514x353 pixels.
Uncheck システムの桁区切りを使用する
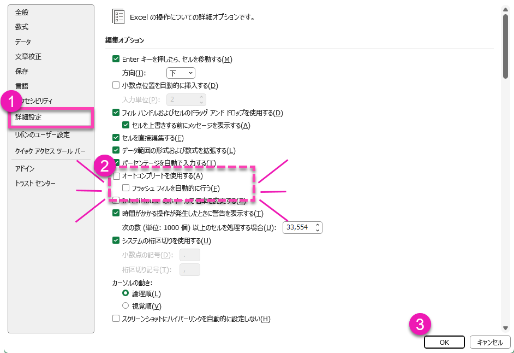tap(116, 240)
